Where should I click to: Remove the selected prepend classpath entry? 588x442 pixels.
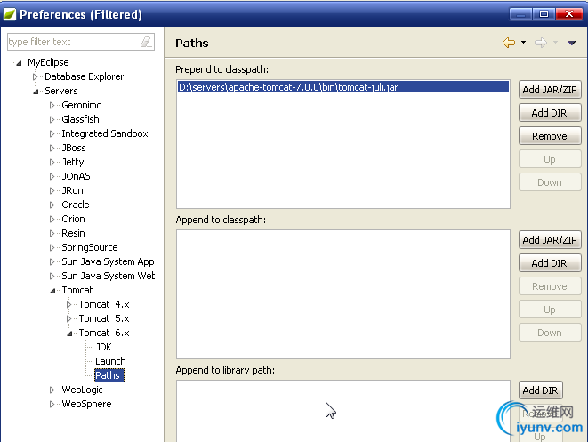pos(550,136)
